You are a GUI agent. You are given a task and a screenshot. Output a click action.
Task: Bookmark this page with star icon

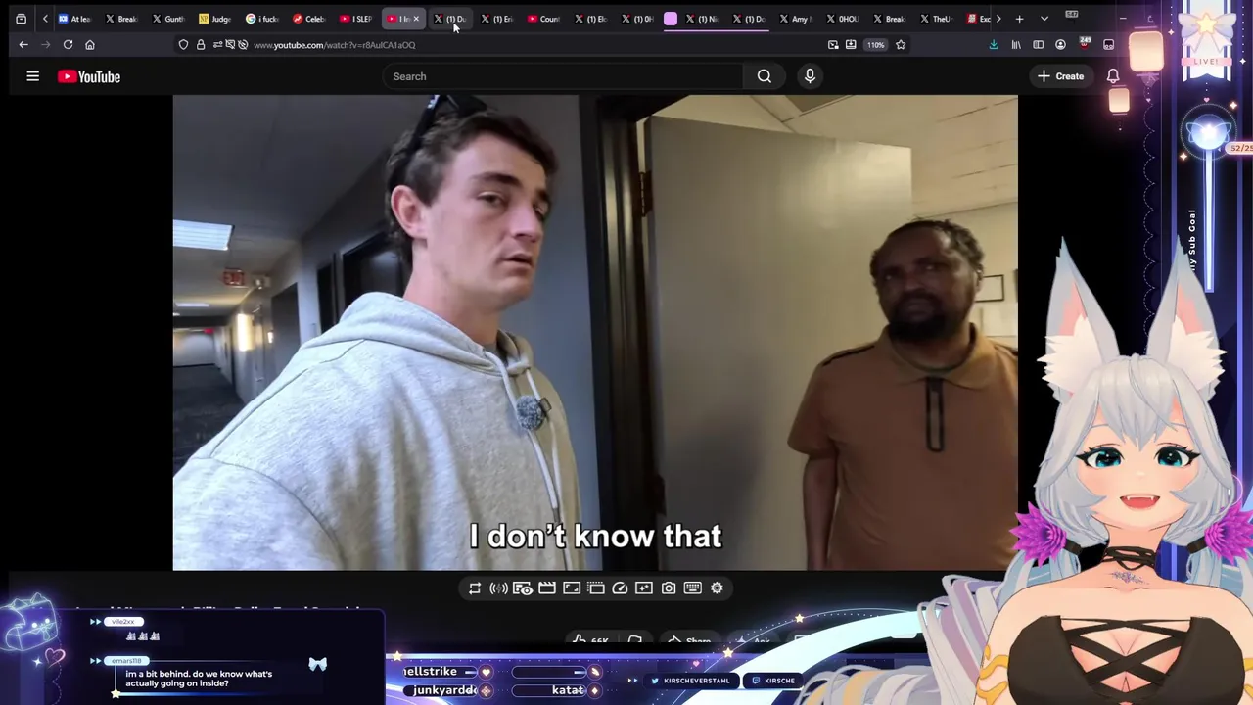(x=901, y=45)
